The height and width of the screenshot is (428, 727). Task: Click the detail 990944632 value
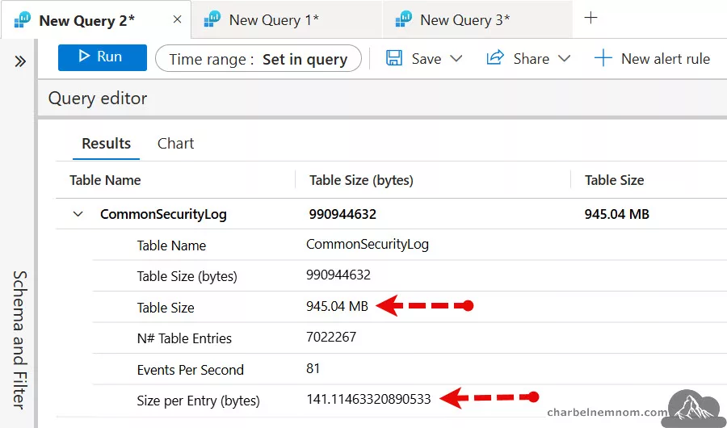point(338,275)
